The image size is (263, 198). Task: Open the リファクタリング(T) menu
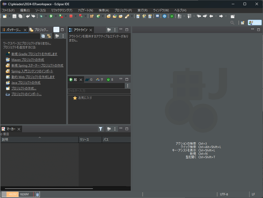point(62,10)
